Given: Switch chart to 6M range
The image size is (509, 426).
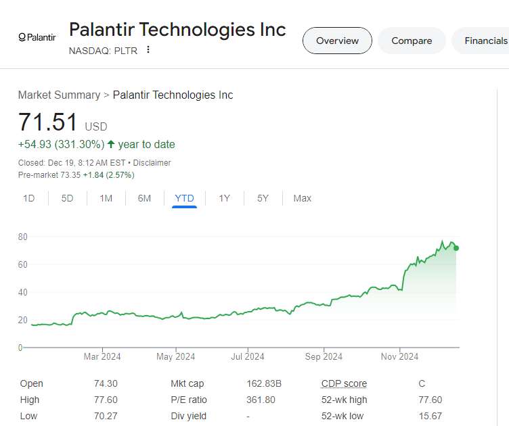Looking at the screenshot, I should tap(144, 198).
